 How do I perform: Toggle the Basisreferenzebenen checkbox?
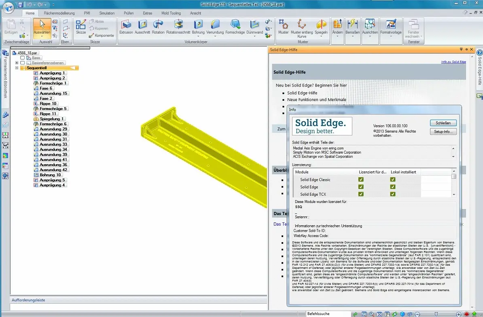(23, 63)
